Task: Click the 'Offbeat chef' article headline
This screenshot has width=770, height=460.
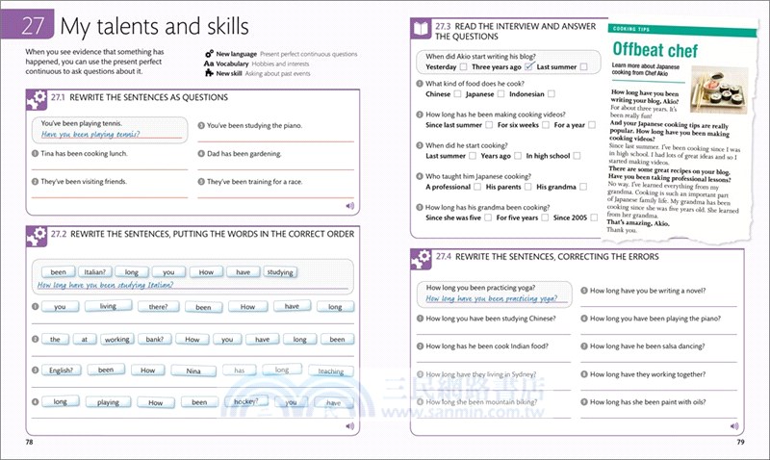Action: [x=655, y=49]
